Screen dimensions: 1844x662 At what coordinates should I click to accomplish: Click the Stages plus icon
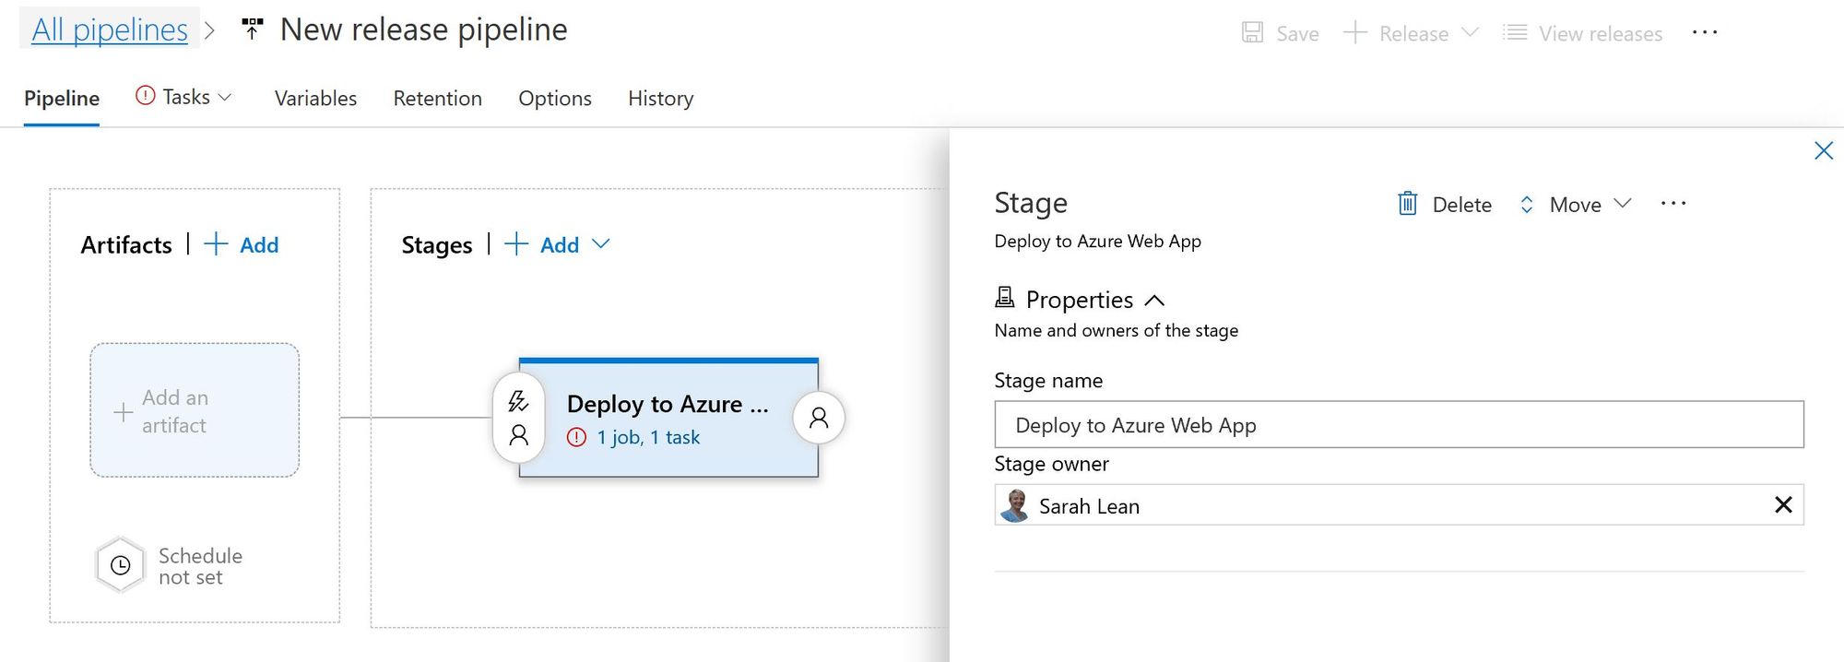click(516, 244)
